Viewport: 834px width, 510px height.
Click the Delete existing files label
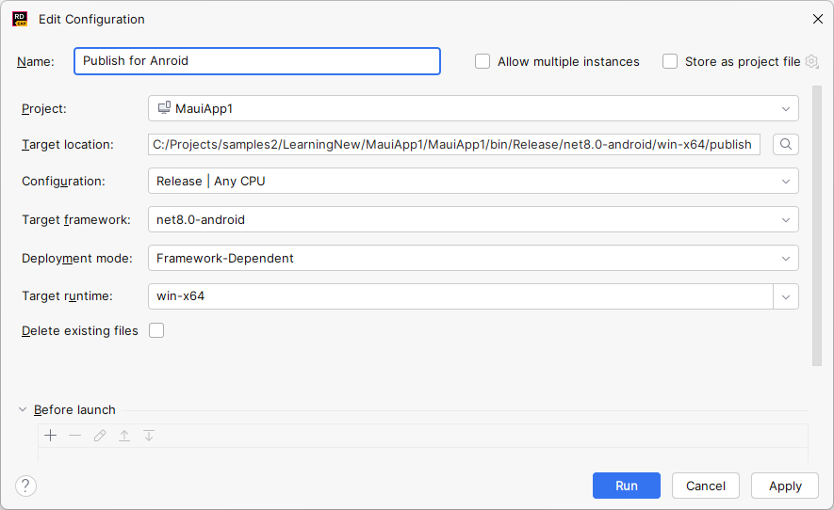coord(80,330)
